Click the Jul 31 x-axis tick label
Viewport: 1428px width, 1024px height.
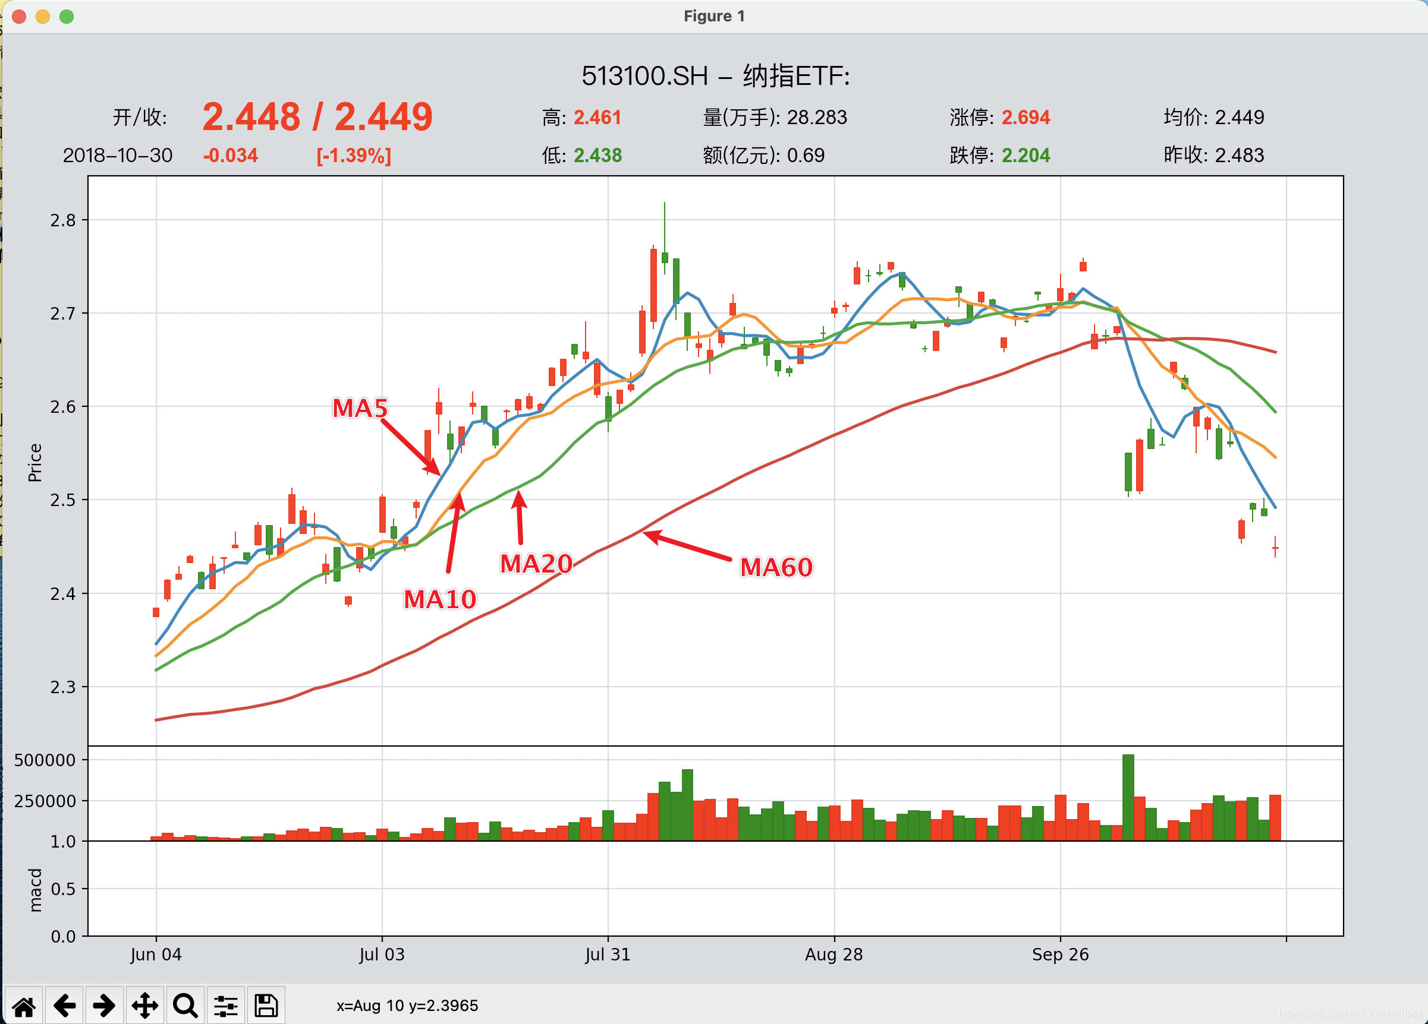(608, 954)
